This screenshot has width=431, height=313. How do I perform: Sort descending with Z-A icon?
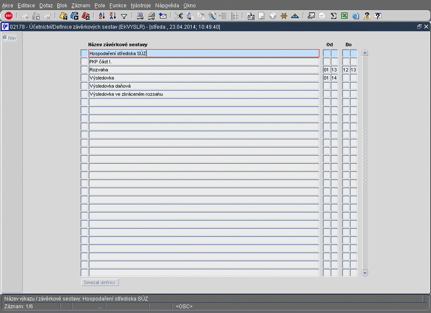pos(113,16)
